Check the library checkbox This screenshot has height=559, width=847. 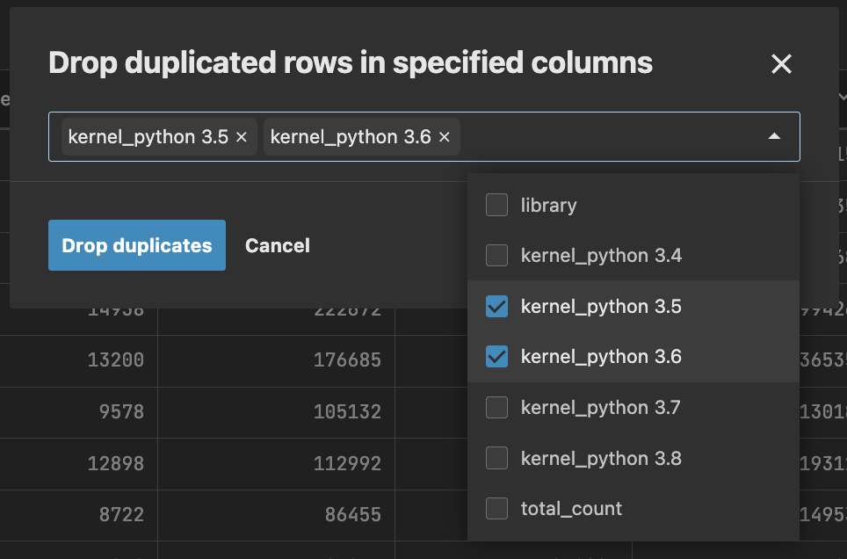[x=497, y=206]
